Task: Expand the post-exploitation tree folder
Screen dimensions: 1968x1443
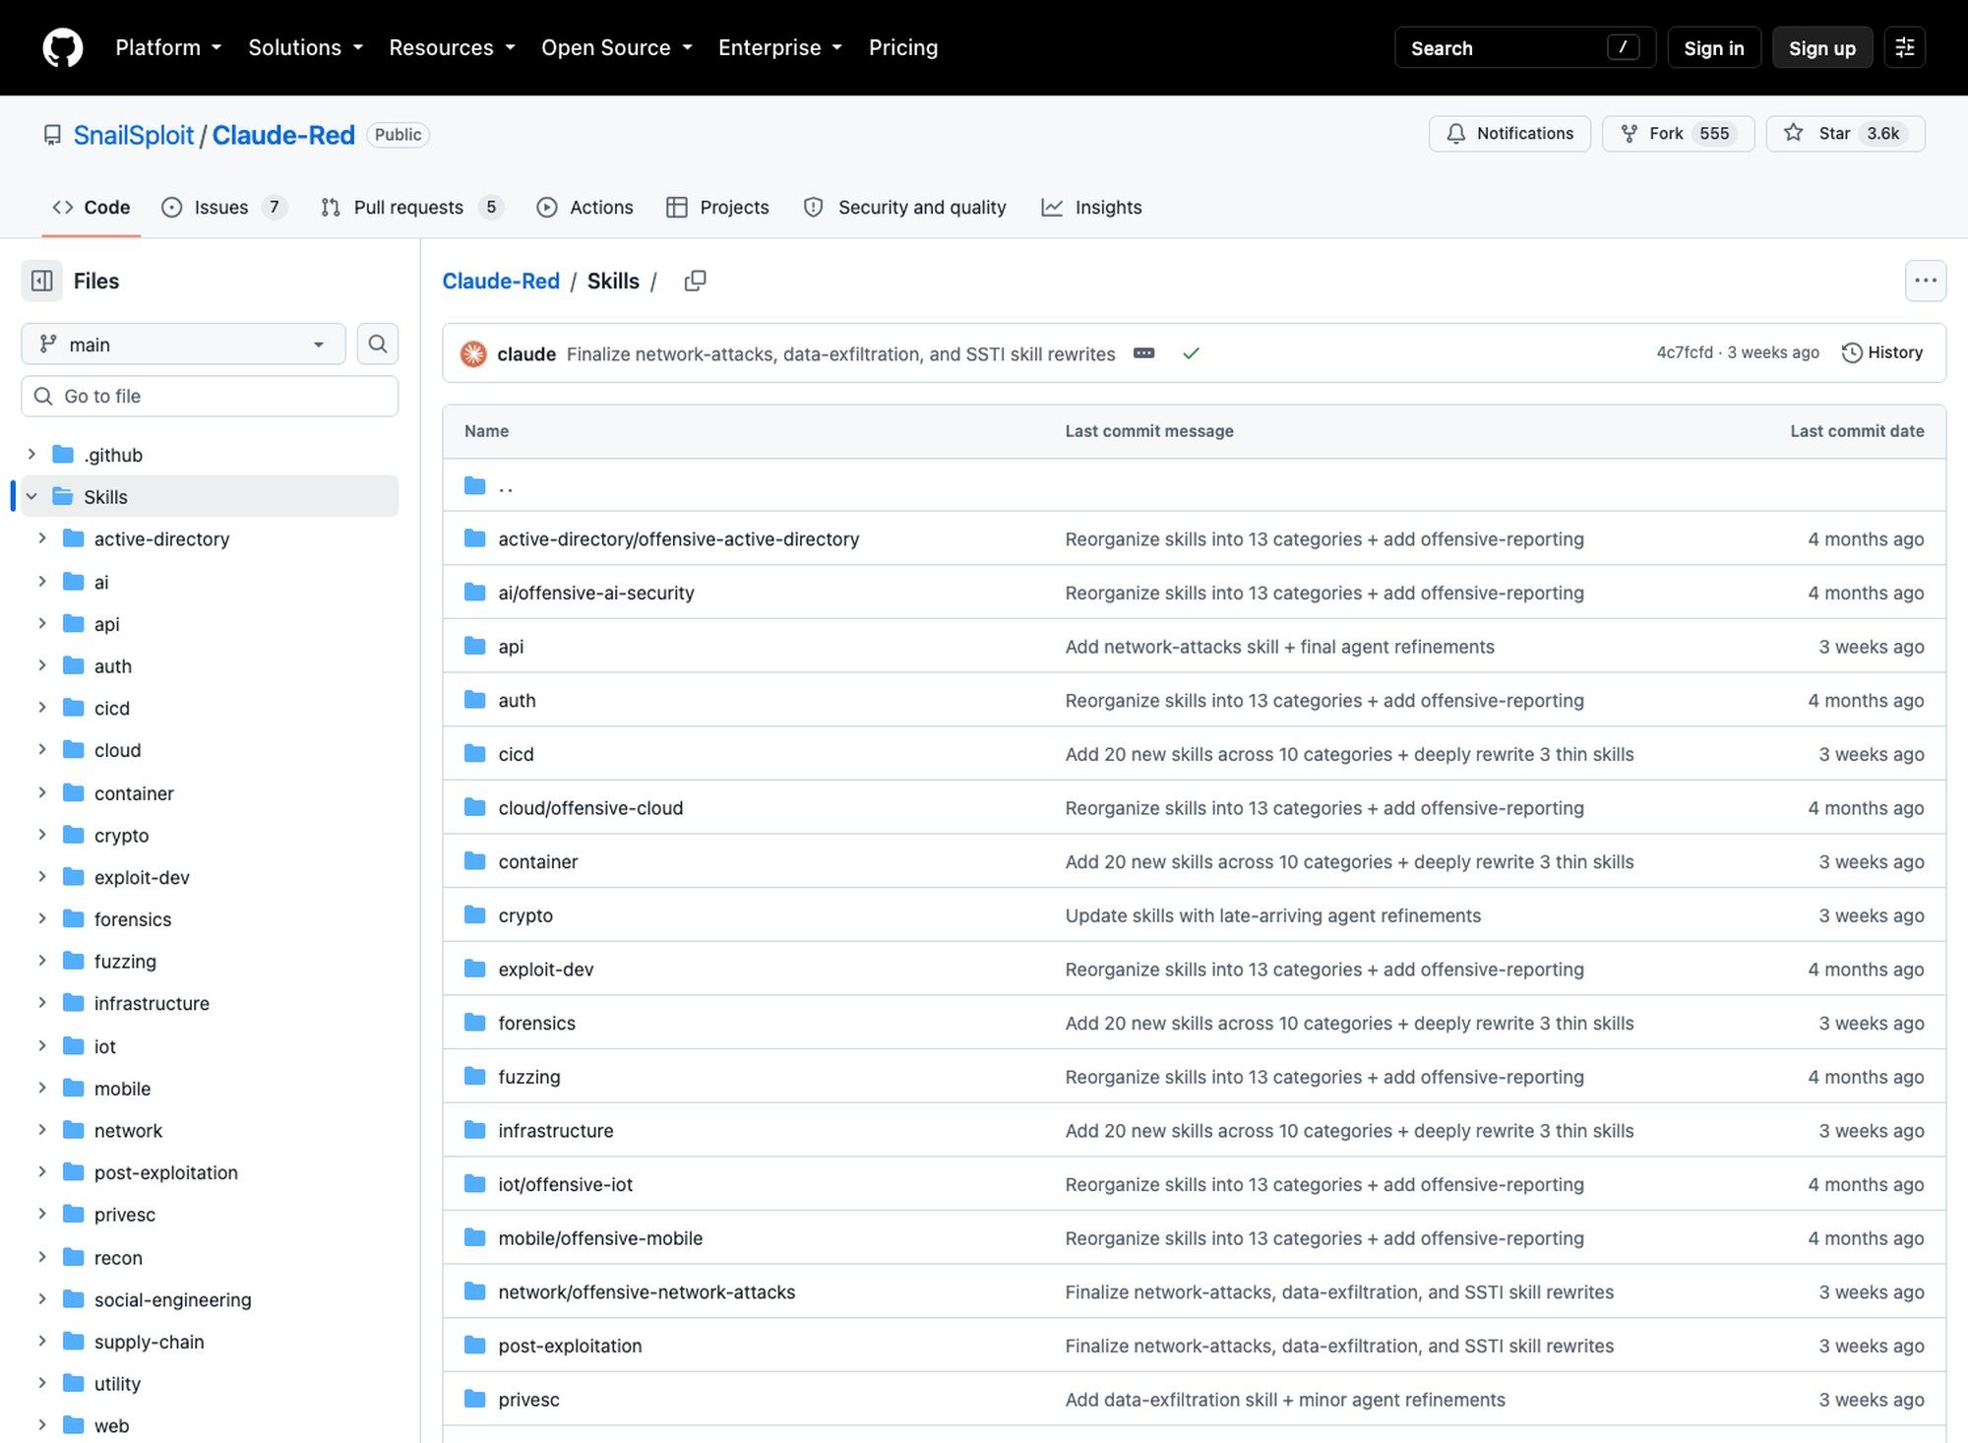Action: coord(42,1172)
